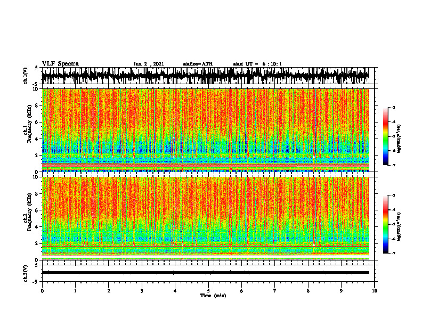
Task: Click the ch.2 frequency axis "4" tick label
Action: pos(37,227)
